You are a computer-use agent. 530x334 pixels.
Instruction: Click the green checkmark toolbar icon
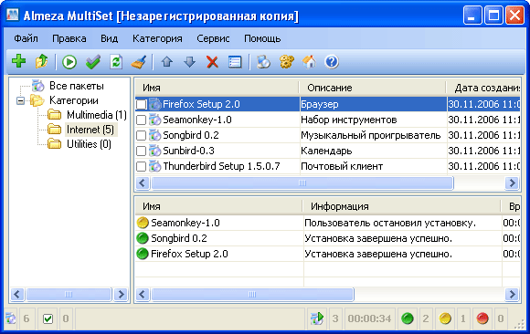point(92,62)
